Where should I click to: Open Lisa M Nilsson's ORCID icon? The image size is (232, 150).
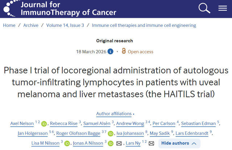pos(67,143)
